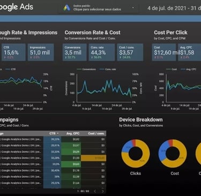Click the Cost Per Click heading
The width and height of the screenshot is (201, 196).
[170, 33]
